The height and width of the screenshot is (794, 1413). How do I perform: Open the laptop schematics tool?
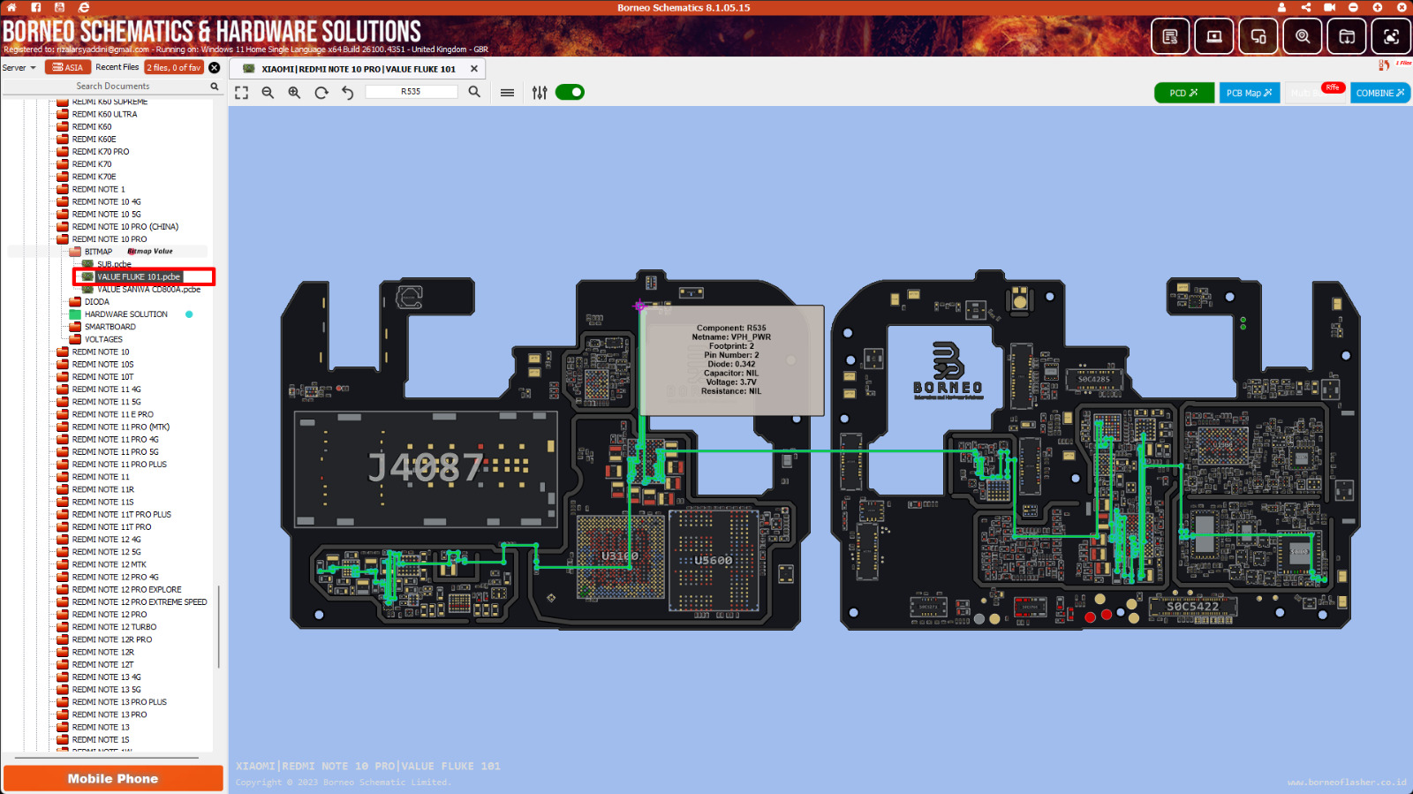pyautogui.click(x=1214, y=36)
